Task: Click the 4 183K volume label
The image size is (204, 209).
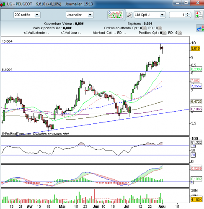Action: click(x=196, y=199)
